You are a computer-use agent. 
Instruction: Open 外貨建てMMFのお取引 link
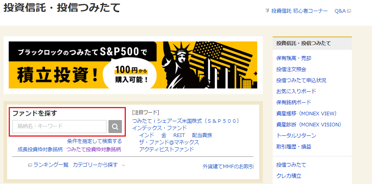pyautogui.click(x=228, y=167)
